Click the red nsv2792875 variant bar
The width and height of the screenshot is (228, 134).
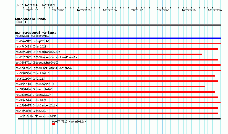pos(117,108)
